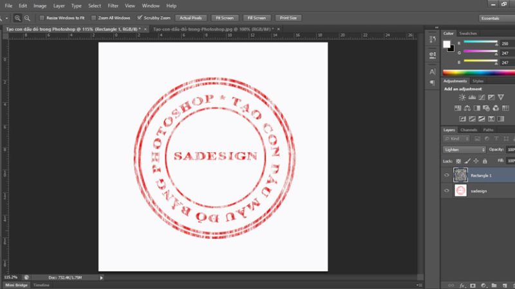Open the Paragraph panel icon
Image resolution: width=515 pixels, height=289 pixels.
[x=433, y=82]
